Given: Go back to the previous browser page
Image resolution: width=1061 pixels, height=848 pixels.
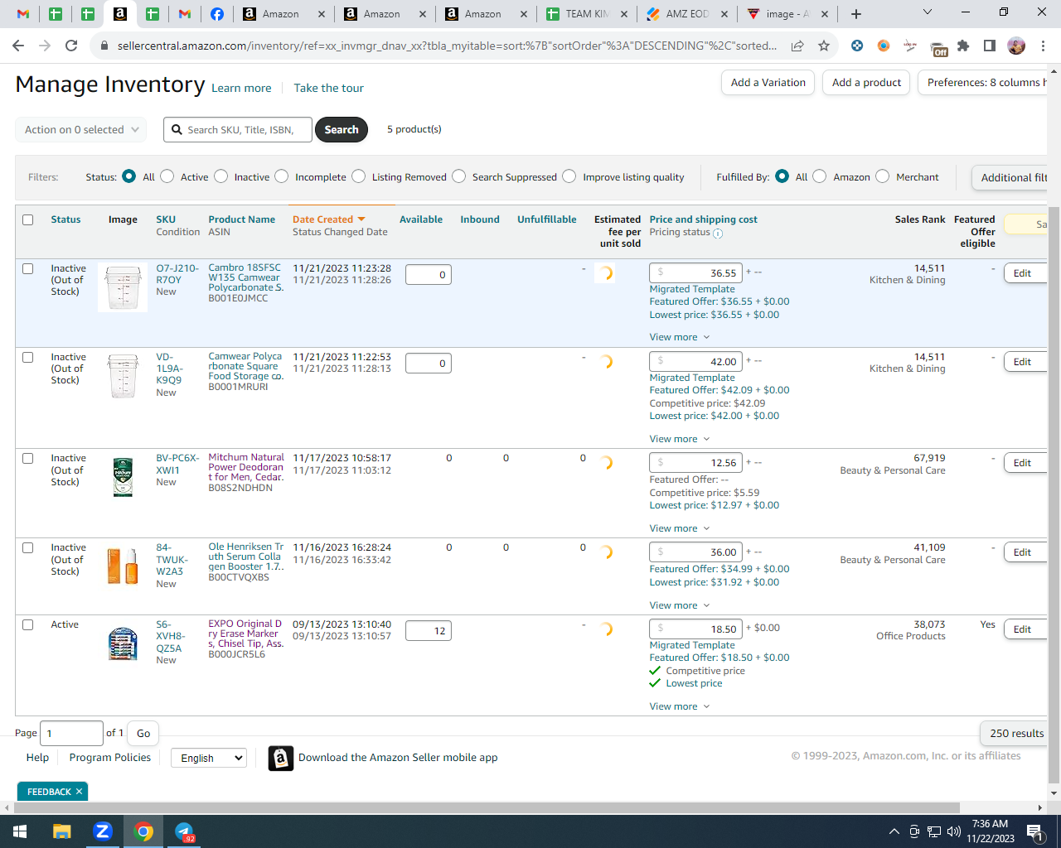Looking at the screenshot, I should tap(18, 46).
